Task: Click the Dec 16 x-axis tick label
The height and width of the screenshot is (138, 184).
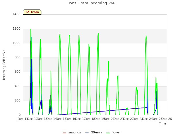Action: pyautogui.click(x=71, y=119)
